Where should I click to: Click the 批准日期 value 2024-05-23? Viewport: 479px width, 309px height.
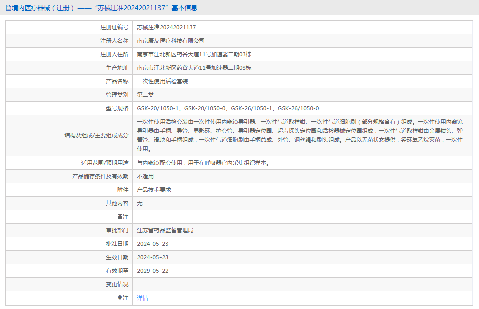(x=153, y=244)
